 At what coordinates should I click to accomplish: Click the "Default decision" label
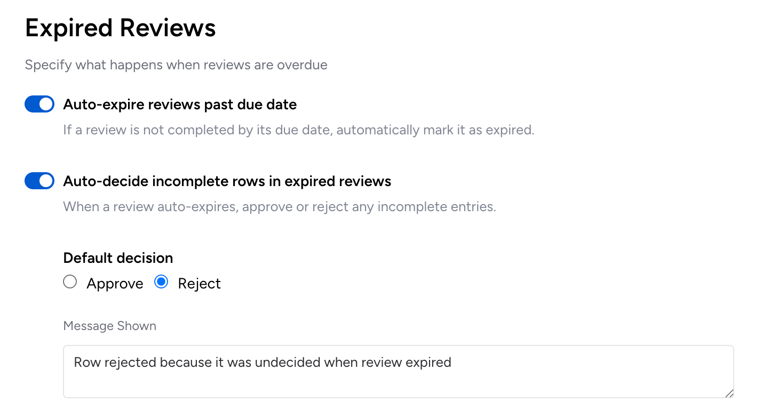(x=118, y=258)
